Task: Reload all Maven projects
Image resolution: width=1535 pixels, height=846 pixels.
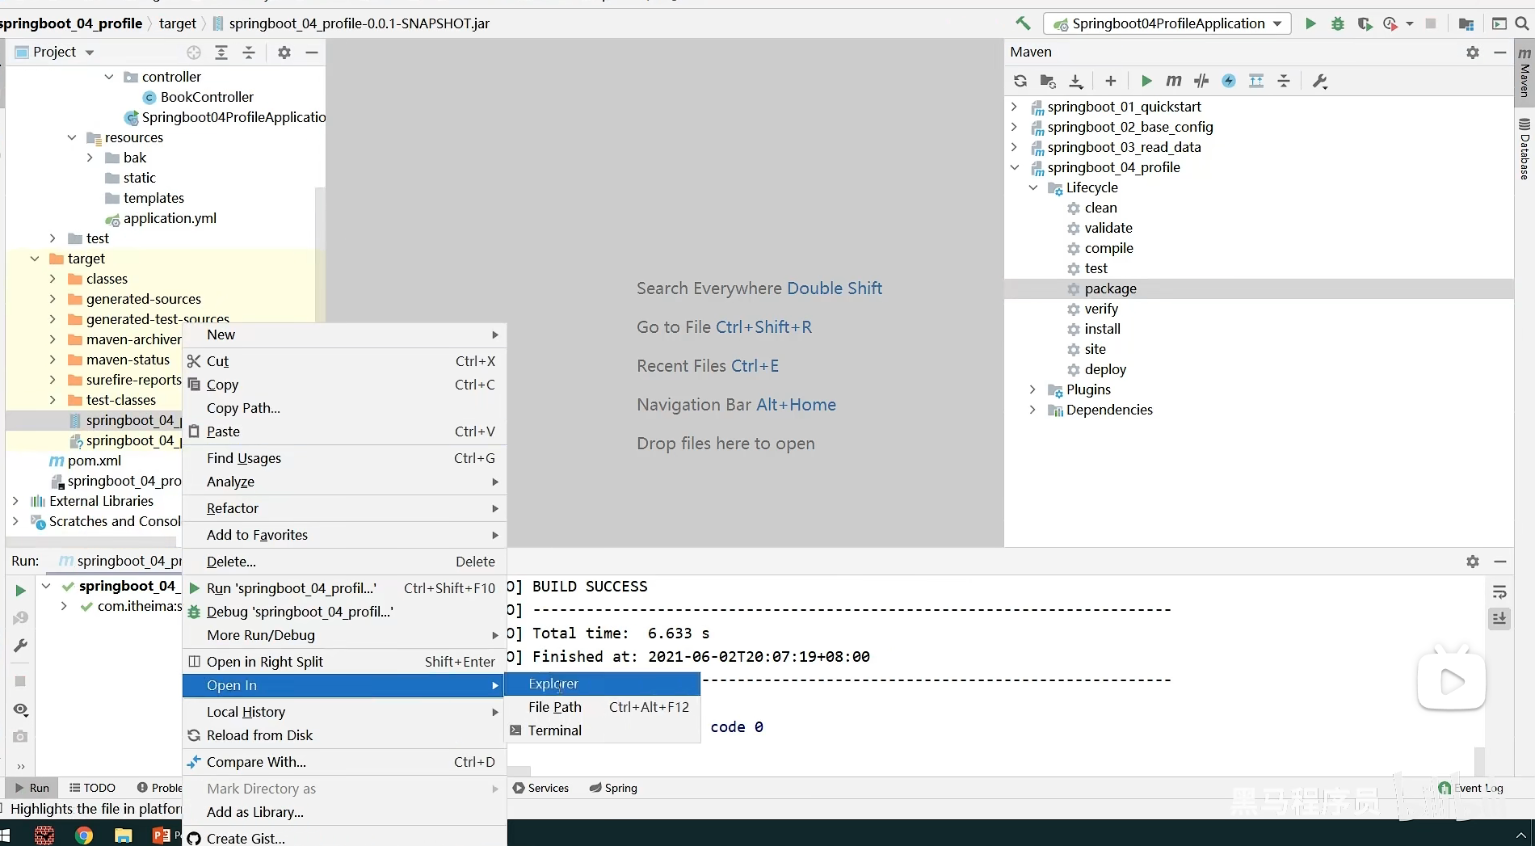Action: click(x=1020, y=81)
